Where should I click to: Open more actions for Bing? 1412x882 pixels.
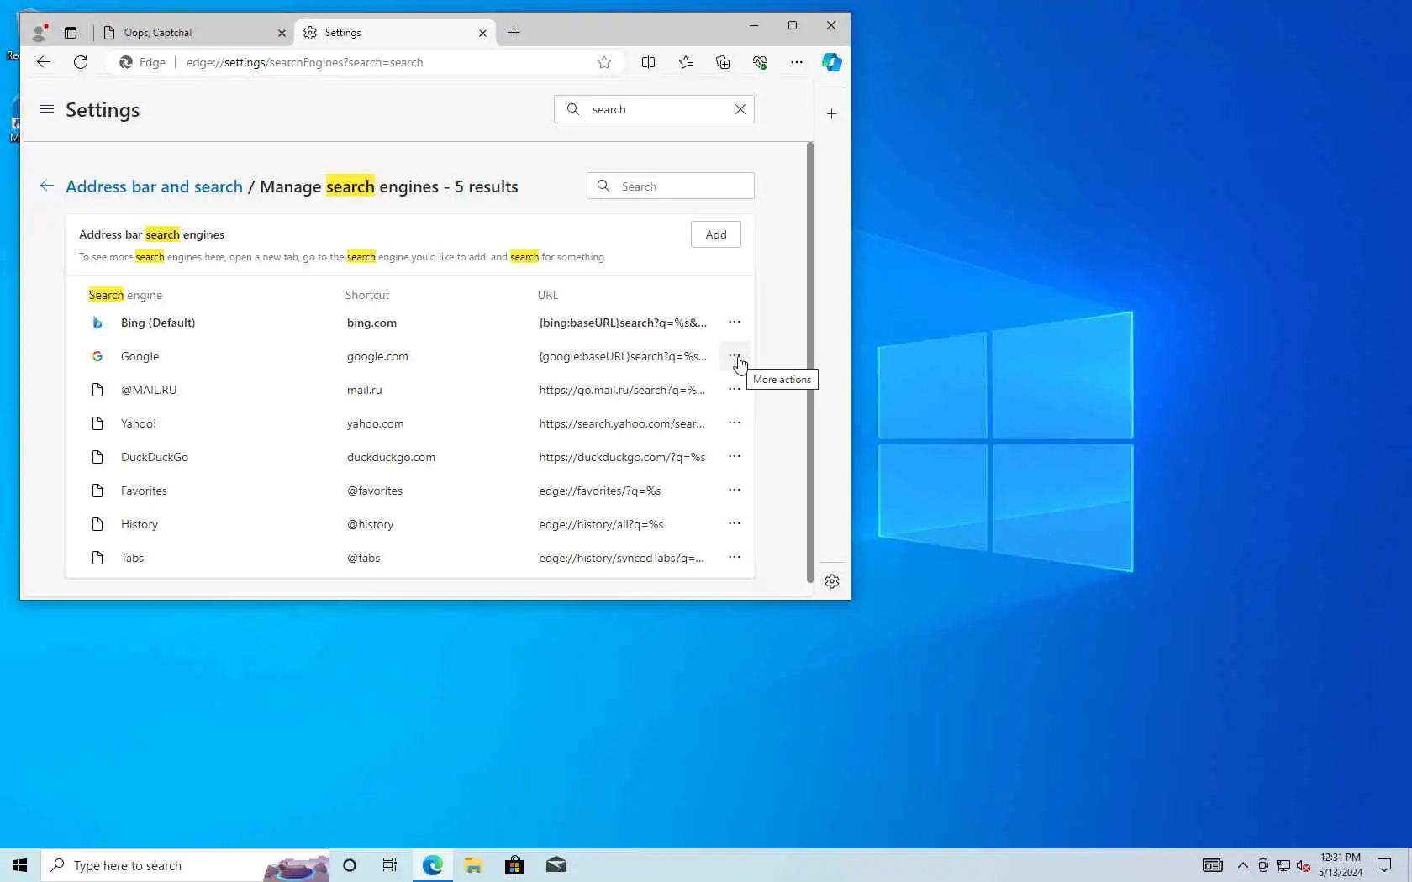735,323
